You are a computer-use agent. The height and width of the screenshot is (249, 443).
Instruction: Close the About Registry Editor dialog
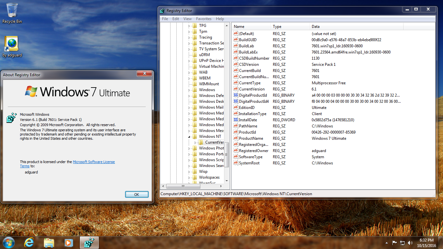coord(144,74)
